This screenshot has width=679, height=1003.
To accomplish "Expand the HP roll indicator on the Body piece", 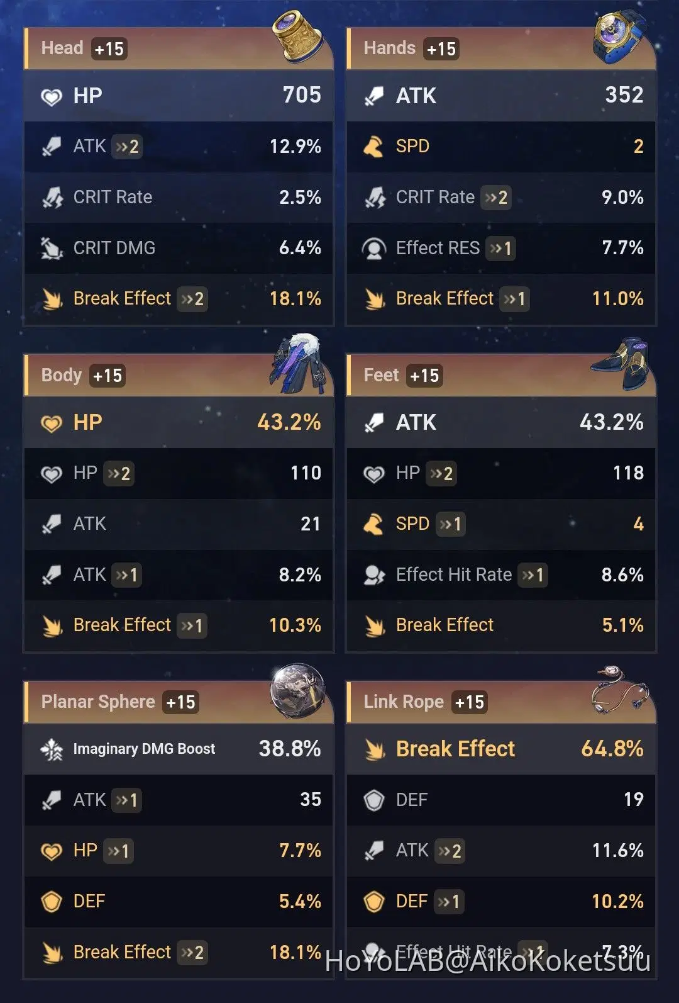I will click(x=118, y=474).
